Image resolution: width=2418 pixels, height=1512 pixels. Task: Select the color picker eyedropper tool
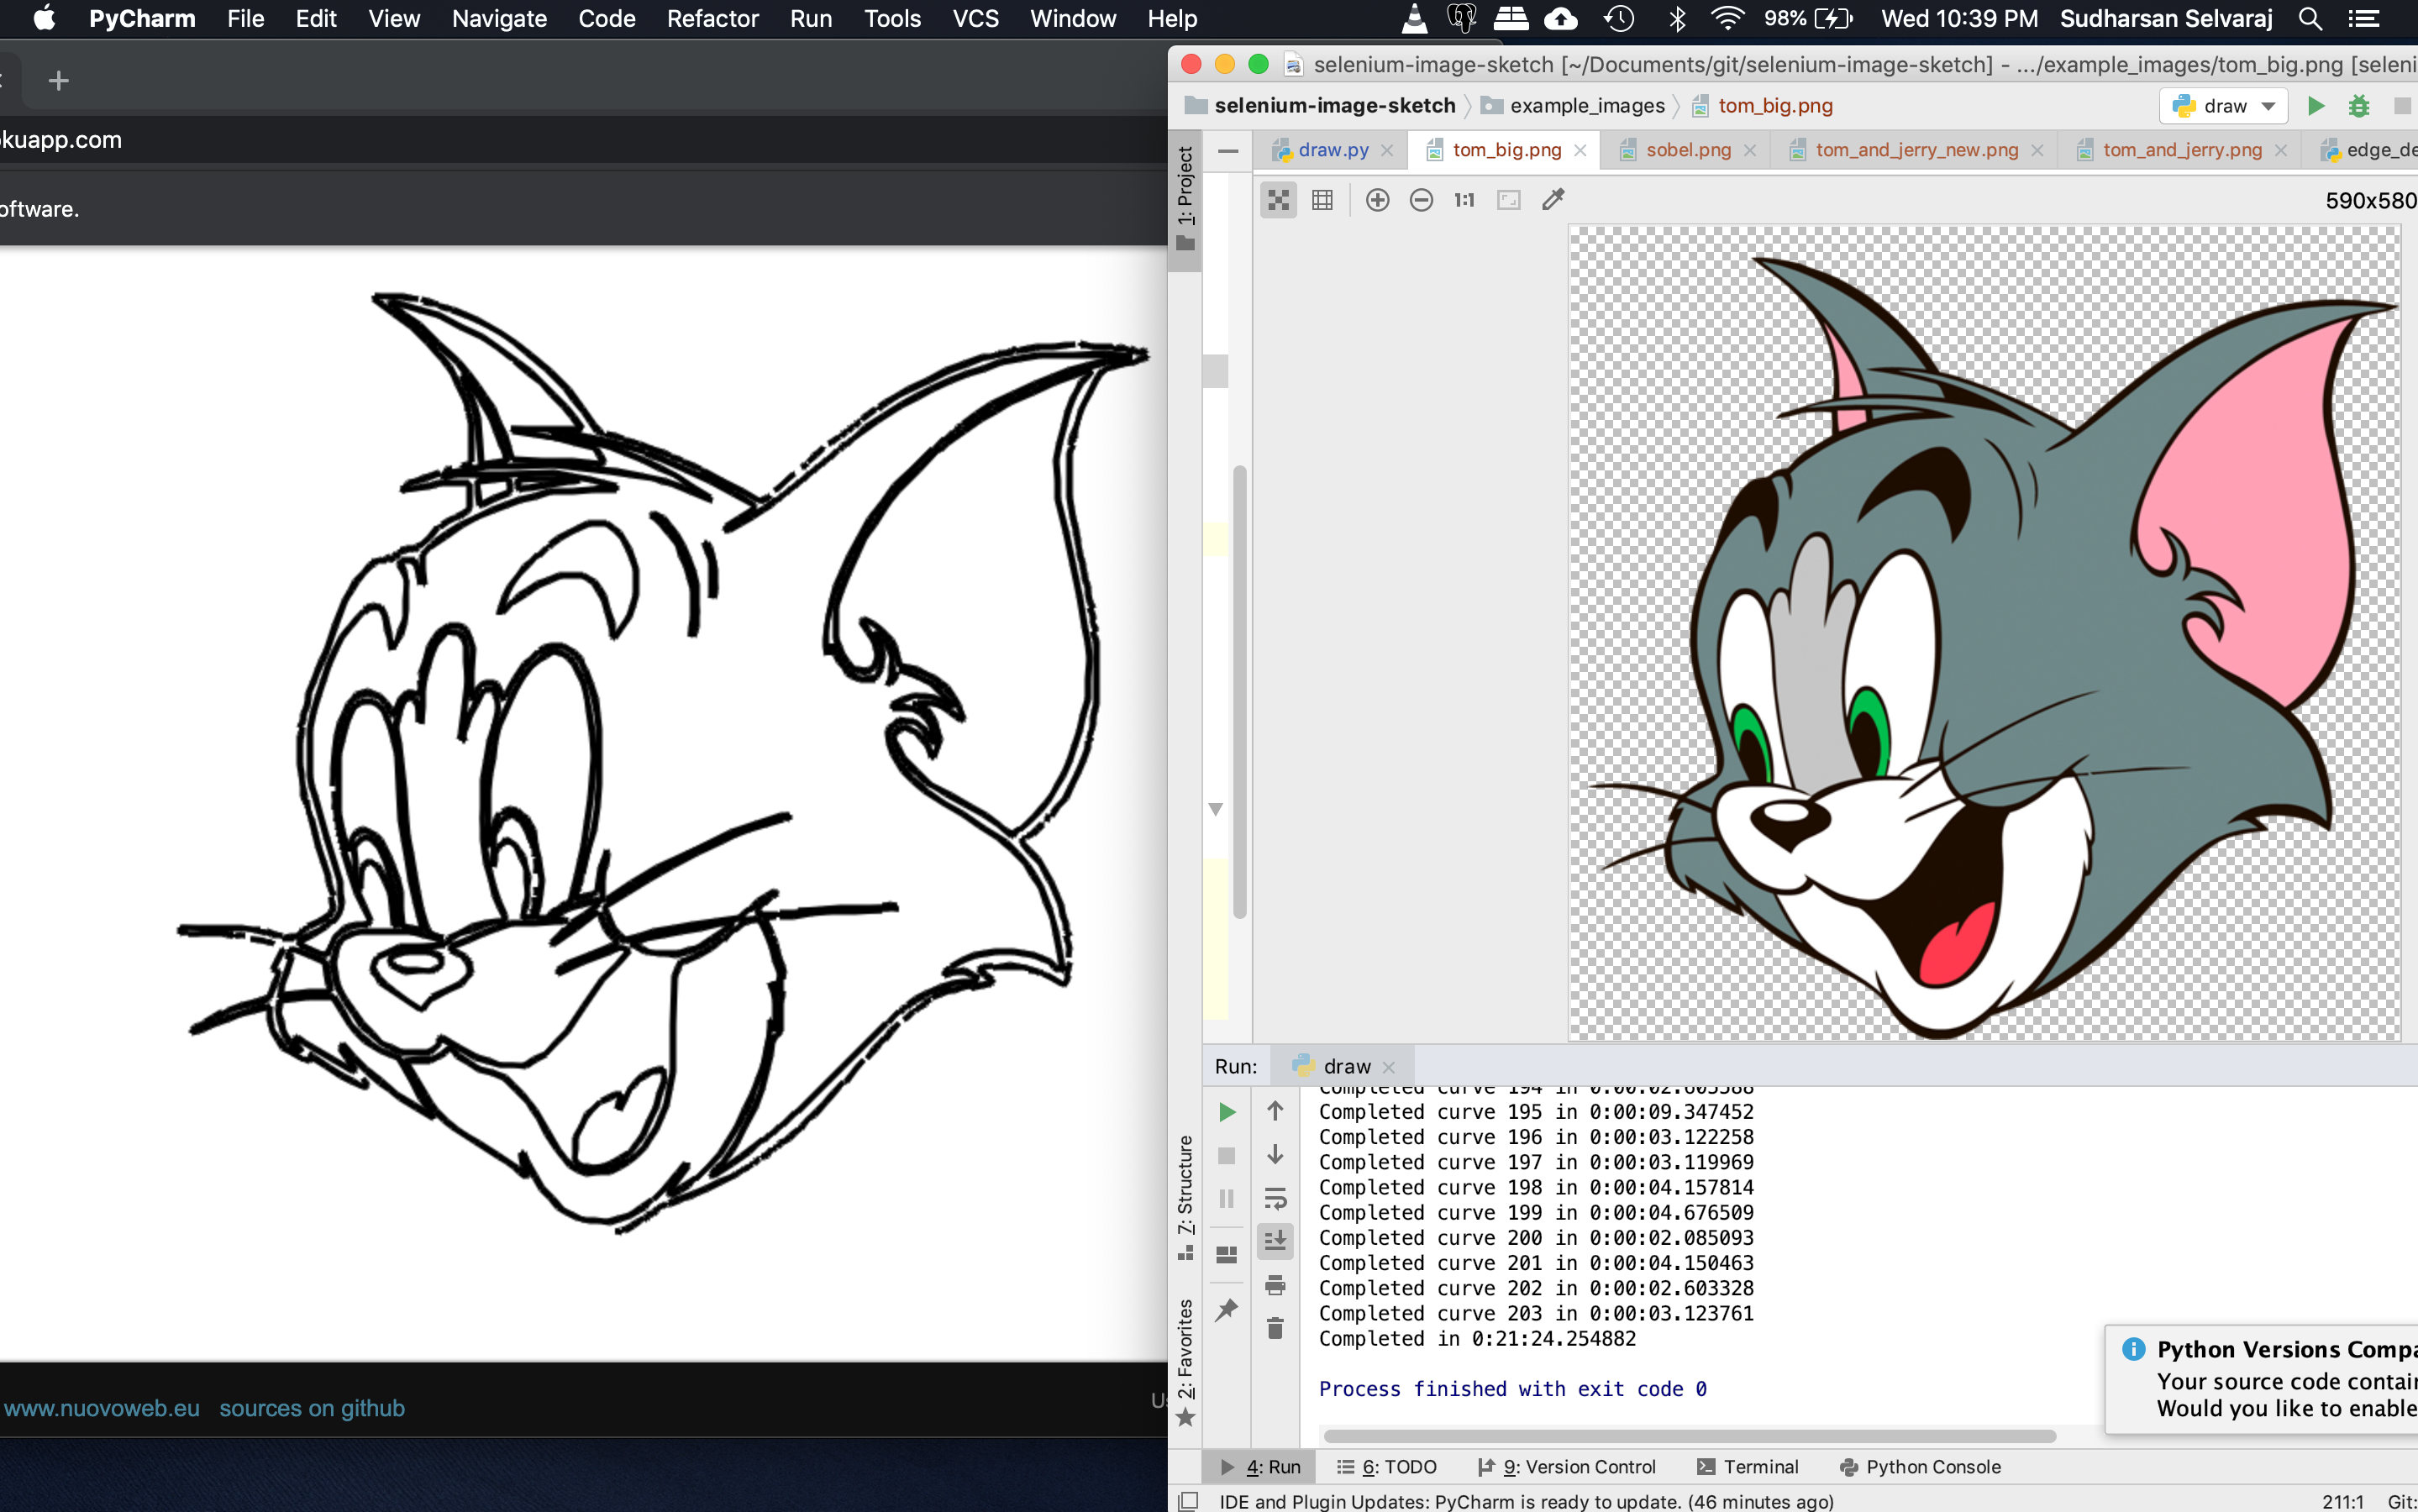[1552, 200]
